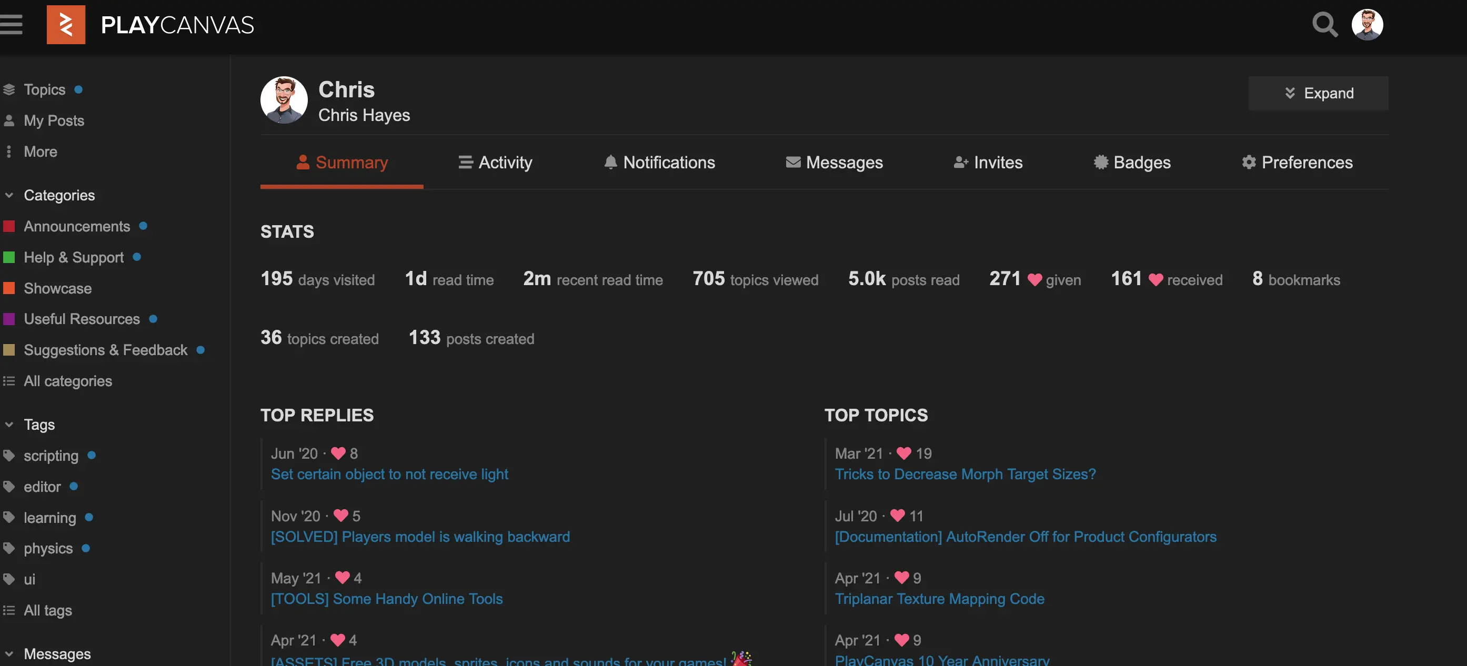Click the Expand button
Viewport: 1467px width, 666px height.
tap(1319, 93)
